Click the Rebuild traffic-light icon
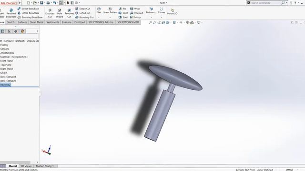305x171 pixels. point(68,3)
